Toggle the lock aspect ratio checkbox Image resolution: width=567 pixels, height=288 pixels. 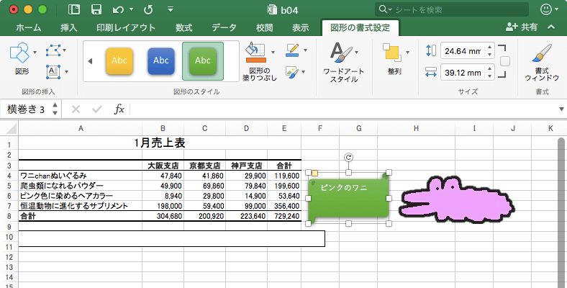(505, 61)
